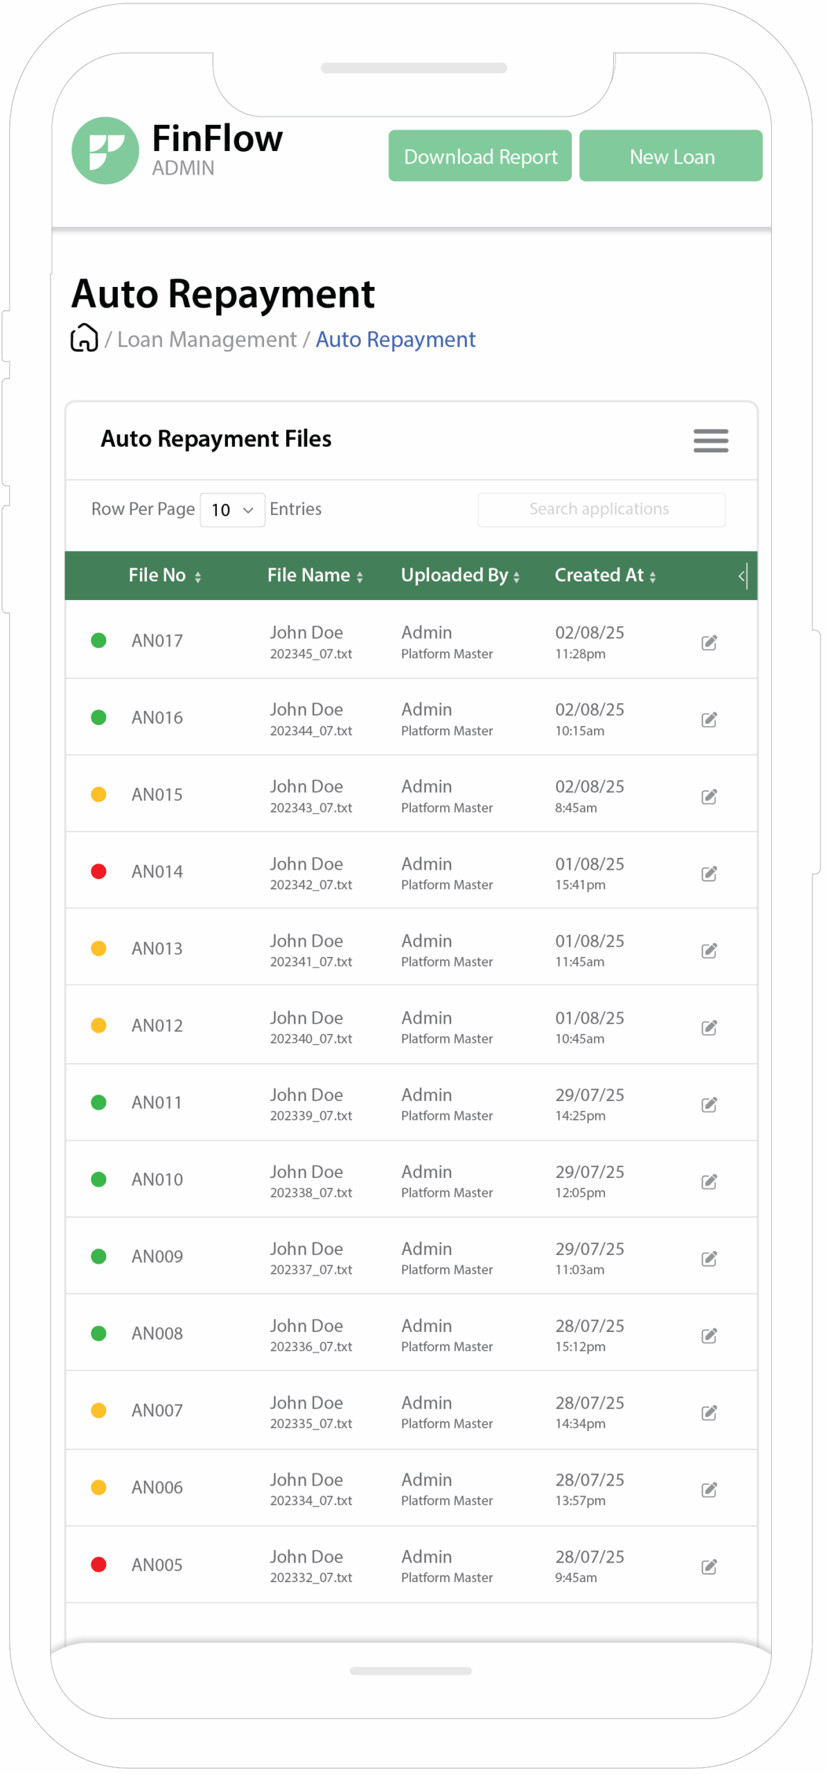Click file number AN013
This screenshot has height=1774, width=826.
click(157, 948)
